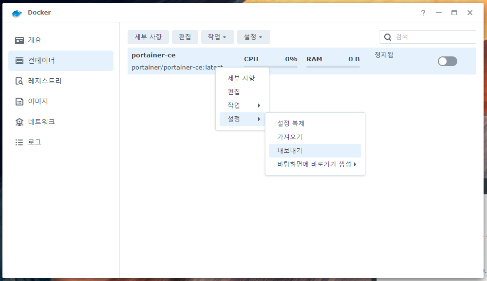Go to the 개요 sidebar section
The width and height of the screenshot is (487, 281).
click(61, 40)
